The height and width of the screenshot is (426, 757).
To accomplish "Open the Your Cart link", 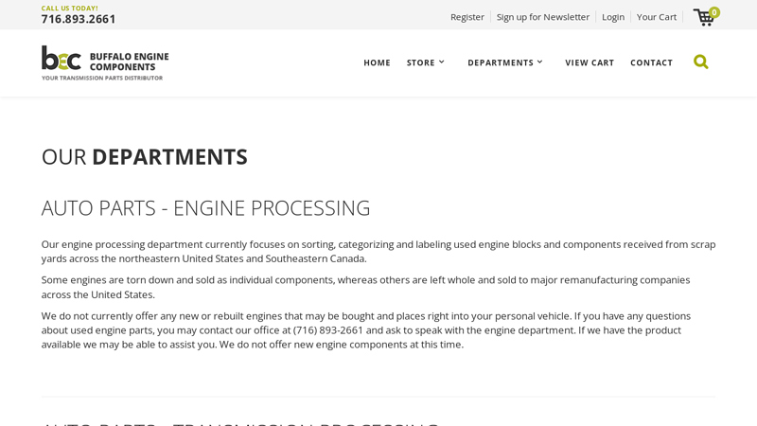I will (656, 17).
